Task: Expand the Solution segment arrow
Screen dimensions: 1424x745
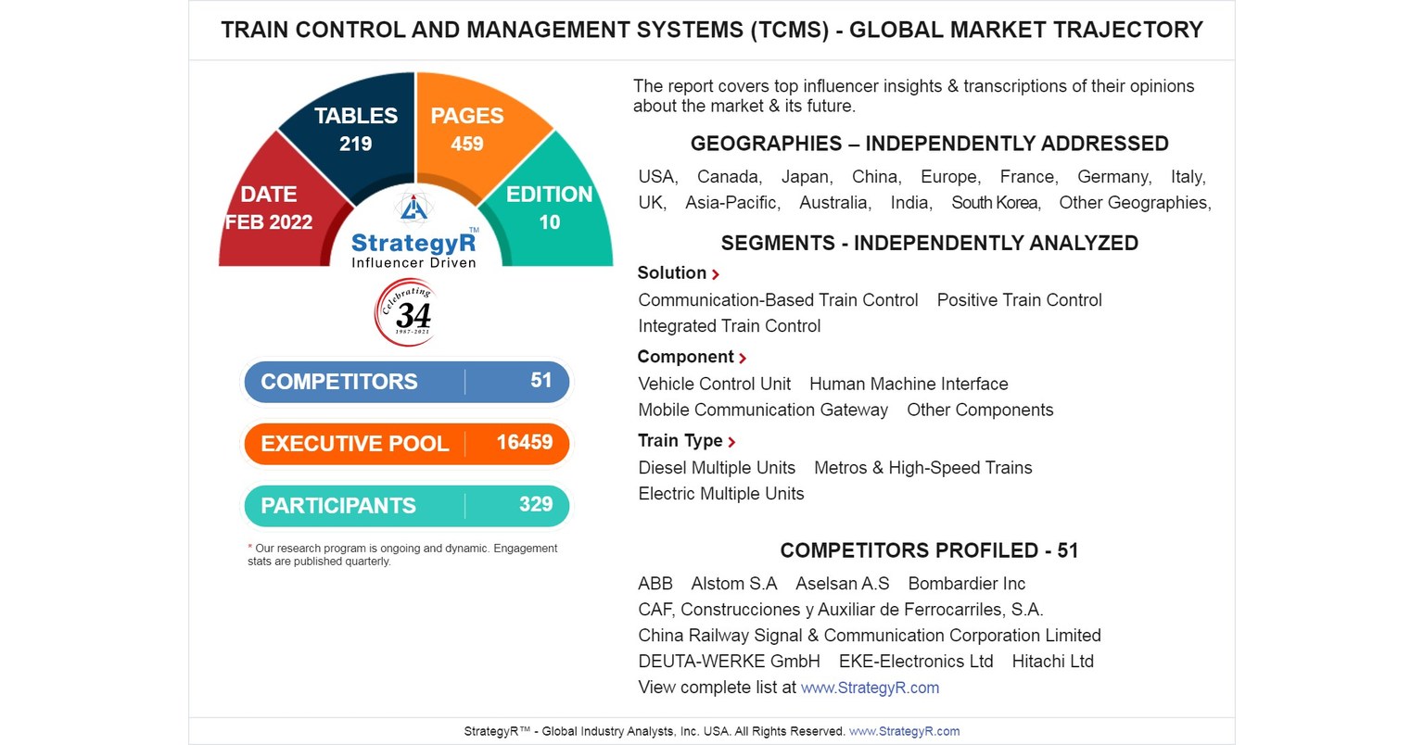Action: tap(716, 273)
